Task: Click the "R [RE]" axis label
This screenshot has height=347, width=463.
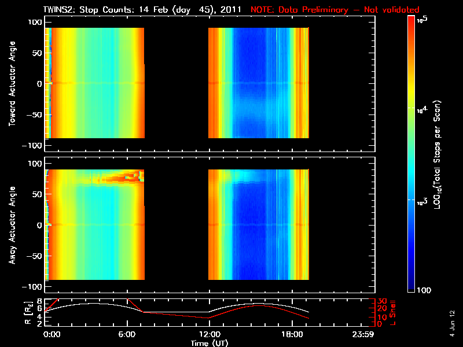Action: click(28, 313)
